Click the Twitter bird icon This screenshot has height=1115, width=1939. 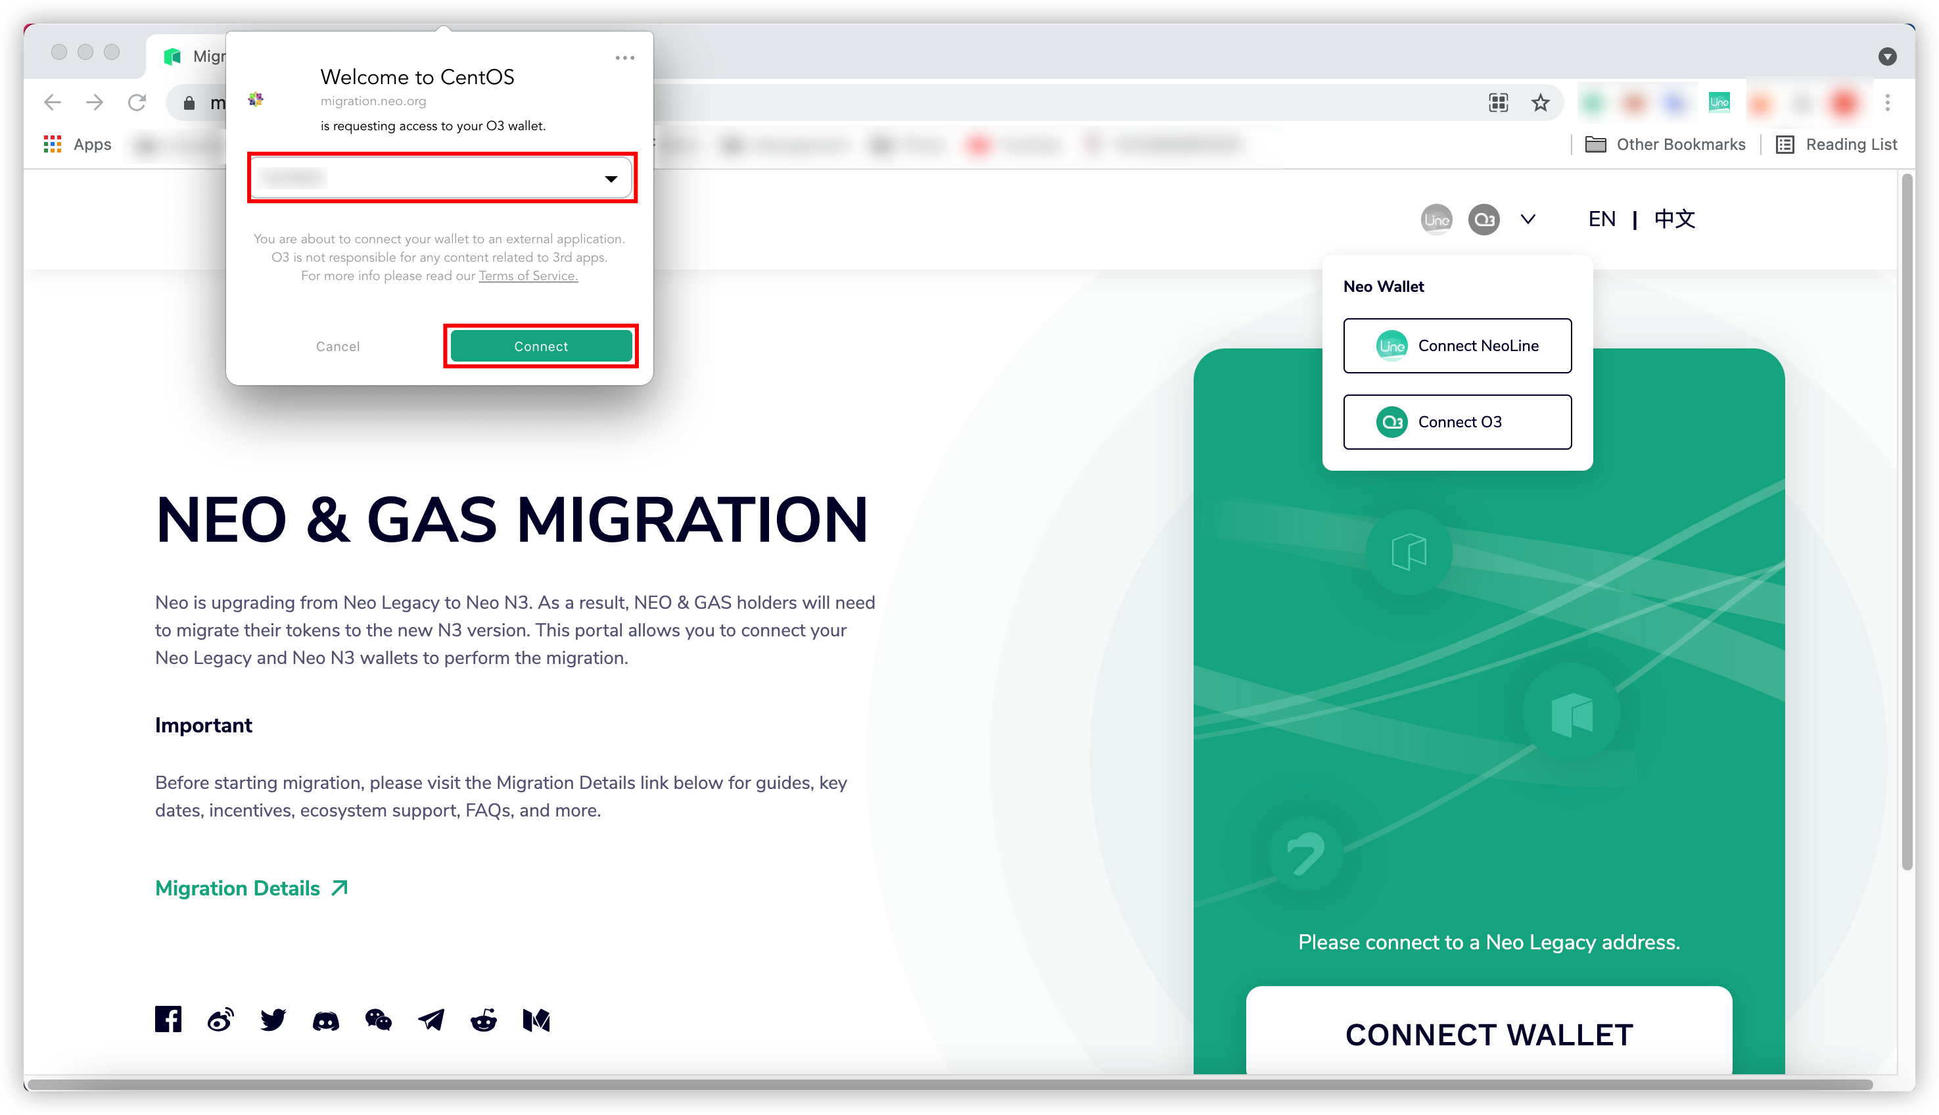click(x=273, y=1020)
